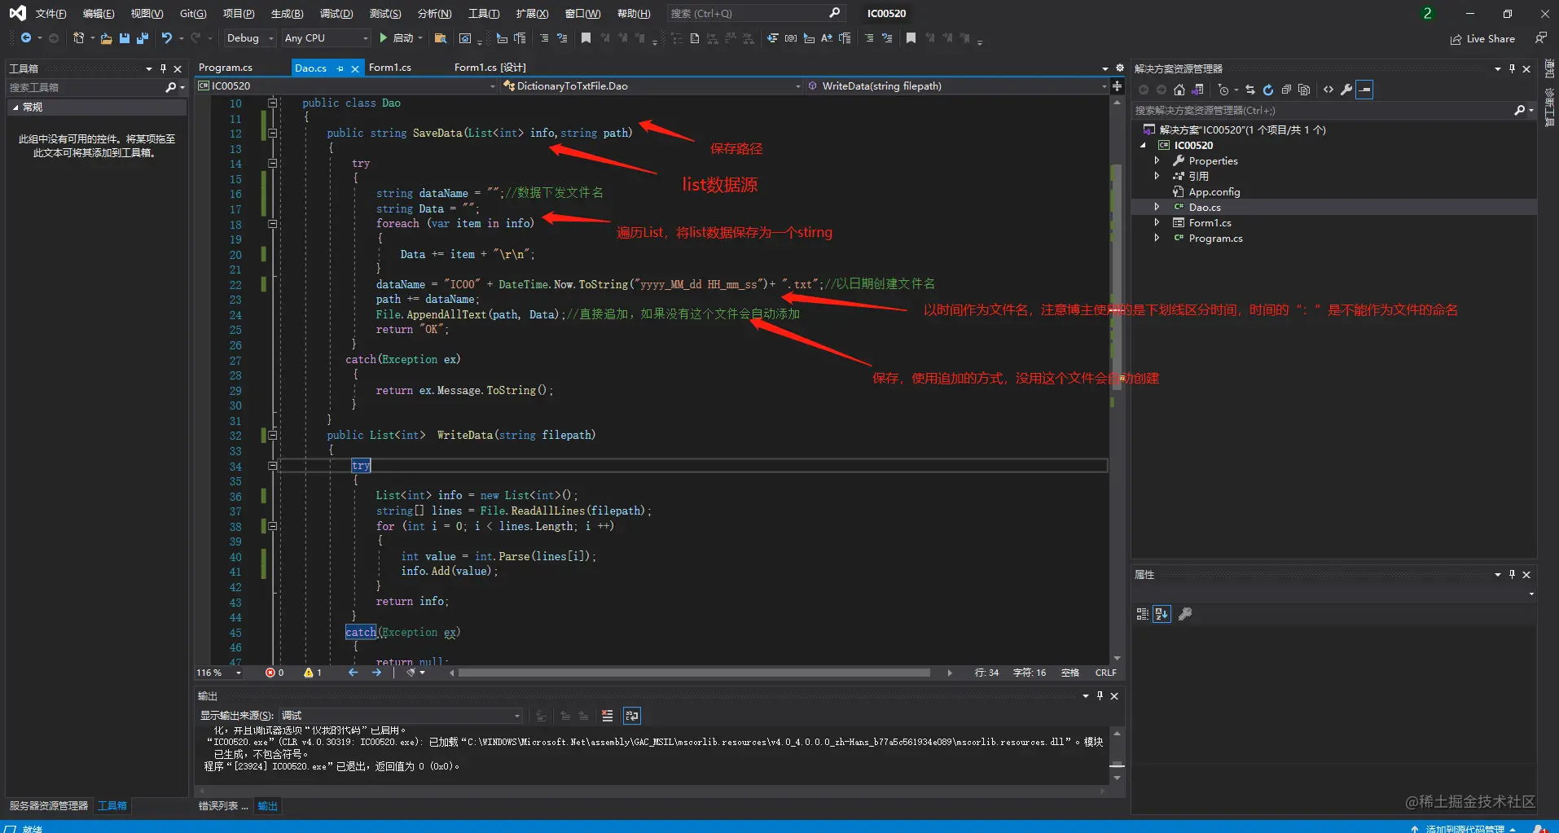Collapse All in Solution Explorer

click(1286, 90)
